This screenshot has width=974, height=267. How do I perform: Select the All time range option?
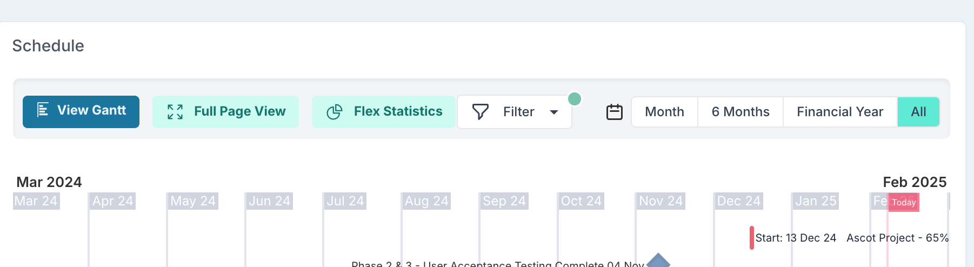coord(918,112)
